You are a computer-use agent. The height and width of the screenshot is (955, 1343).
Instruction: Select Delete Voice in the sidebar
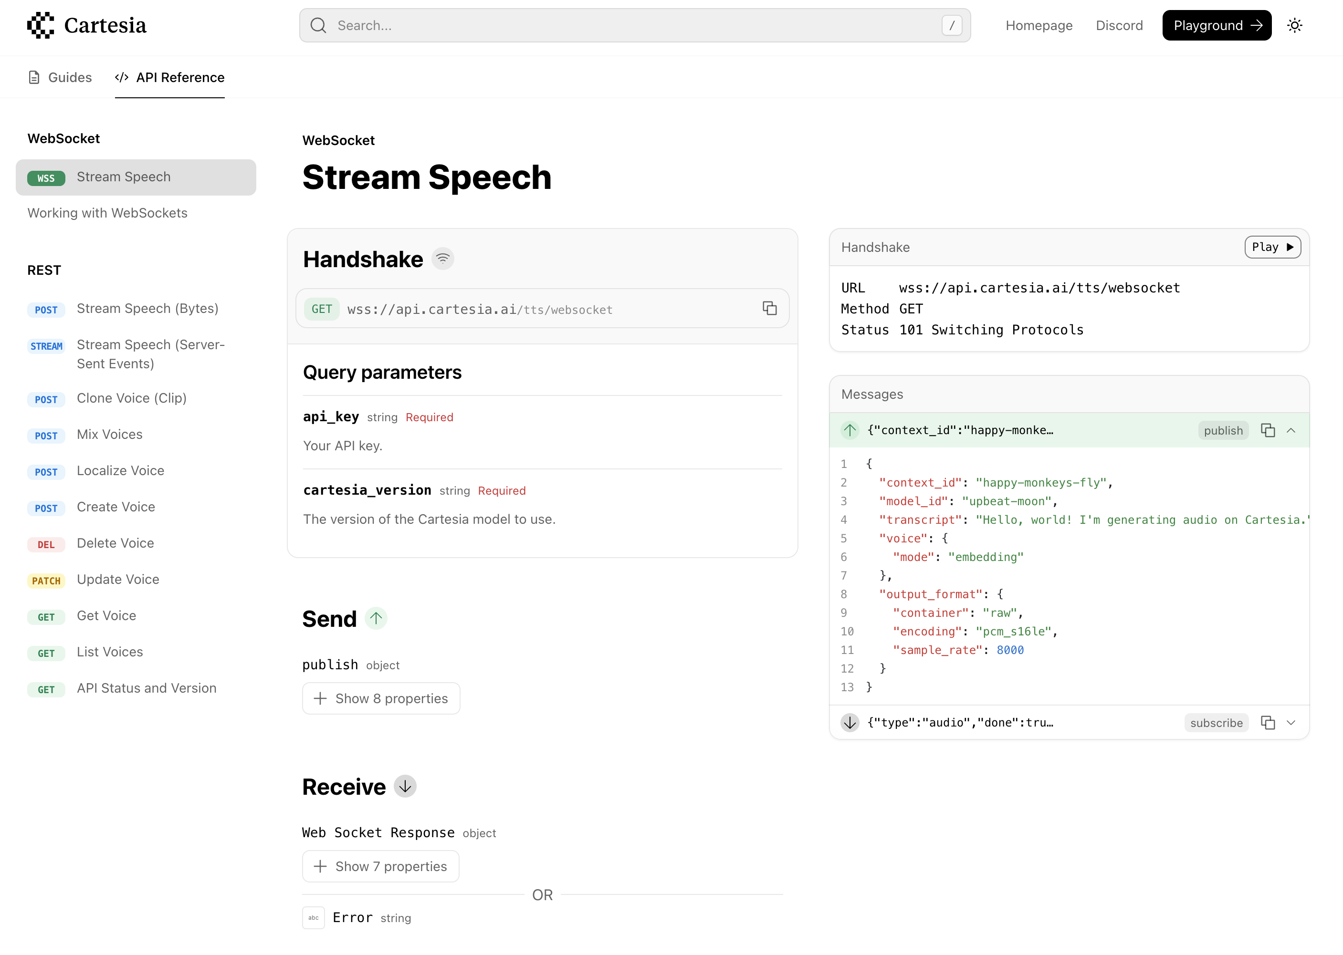click(115, 543)
